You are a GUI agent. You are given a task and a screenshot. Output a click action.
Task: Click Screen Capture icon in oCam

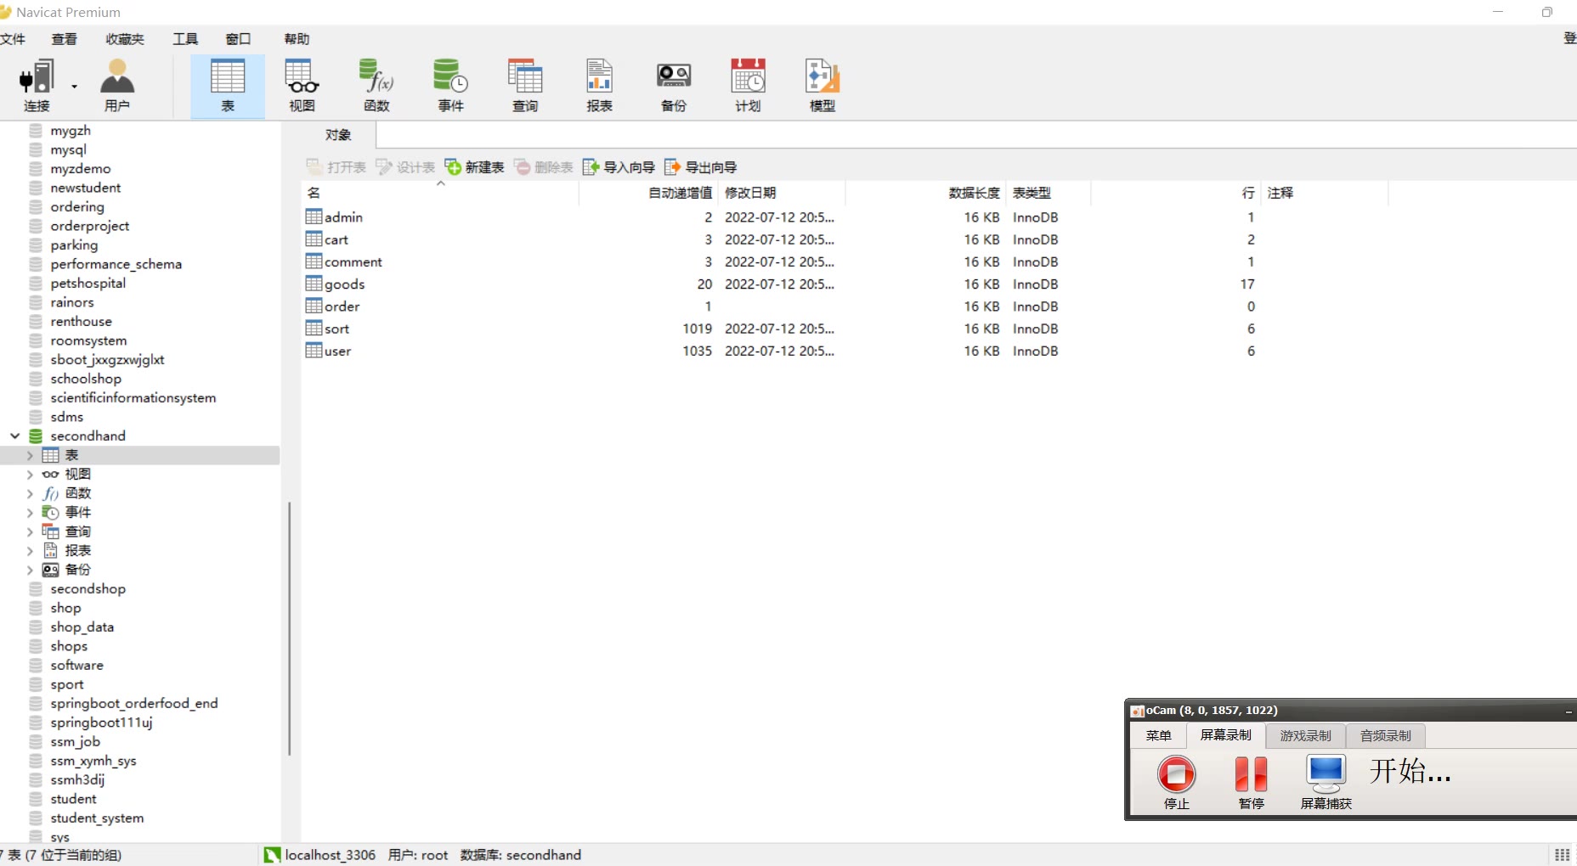tap(1325, 782)
